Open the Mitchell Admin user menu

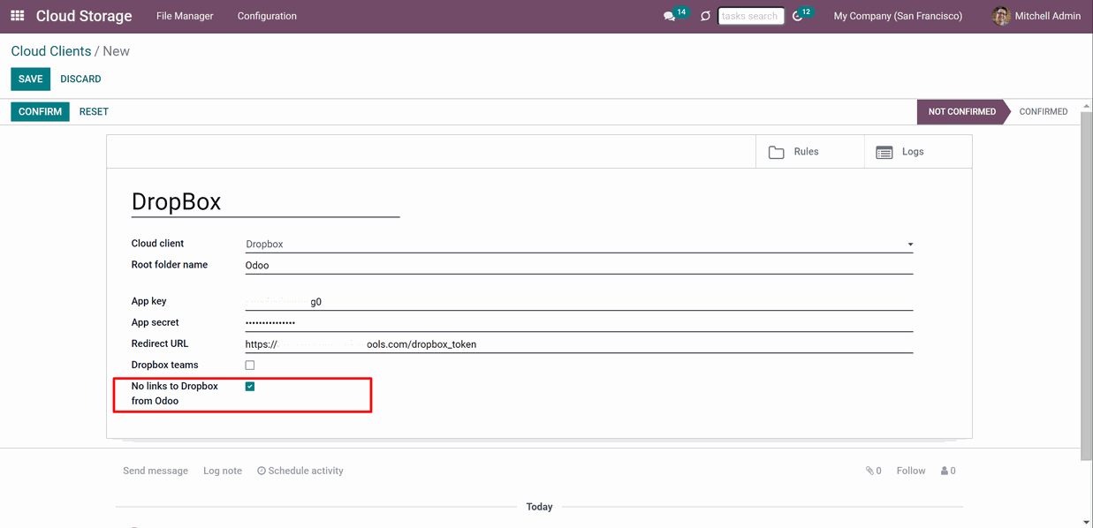click(x=1036, y=16)
